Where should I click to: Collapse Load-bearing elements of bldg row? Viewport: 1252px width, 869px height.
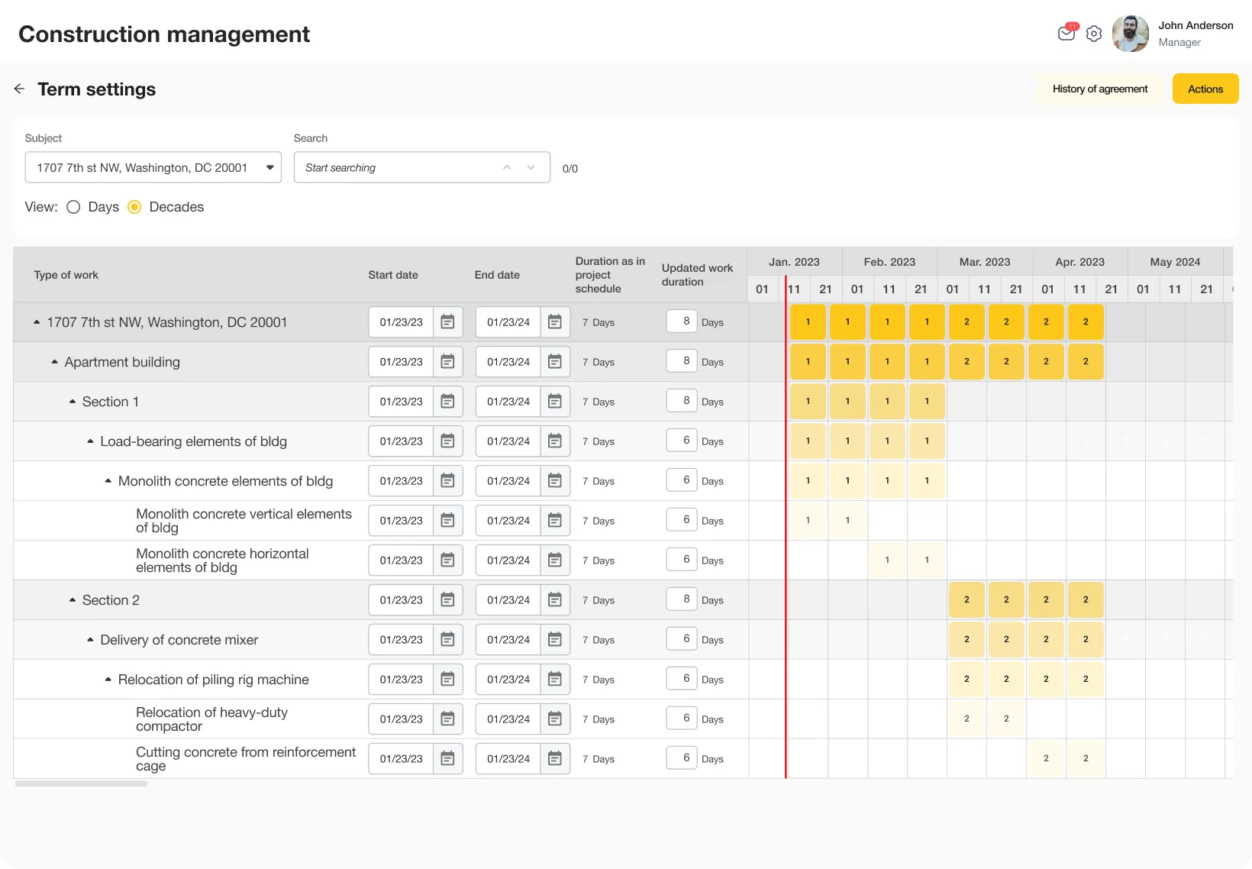click(x=90, y=441)
